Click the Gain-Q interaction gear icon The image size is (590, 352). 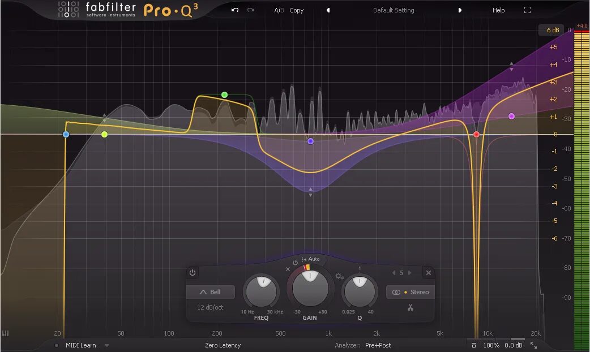pos(339,276)
